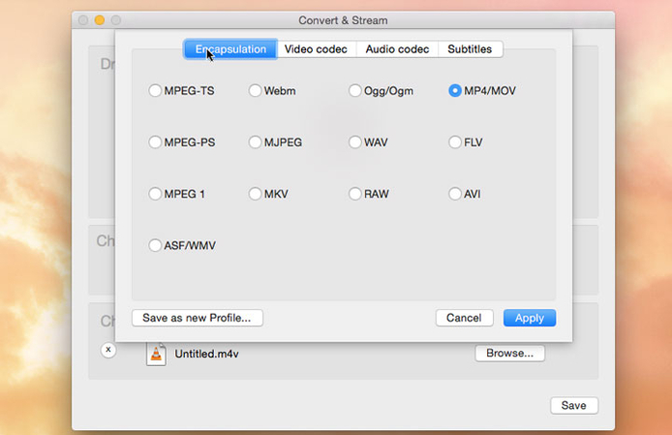Switch to the Encapsulation tab
672x435 pixels.
[230, 49]
